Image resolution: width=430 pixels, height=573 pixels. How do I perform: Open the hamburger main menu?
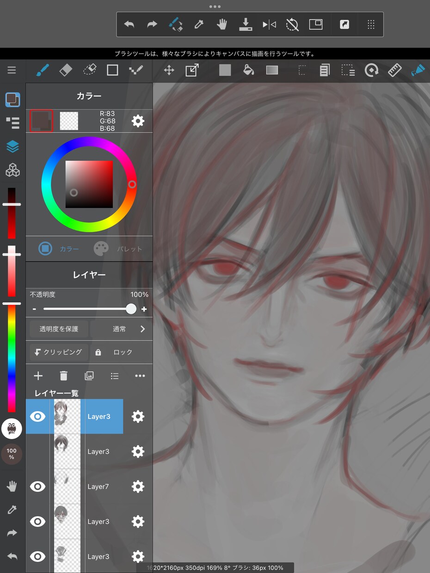click(x=12, y=70)
